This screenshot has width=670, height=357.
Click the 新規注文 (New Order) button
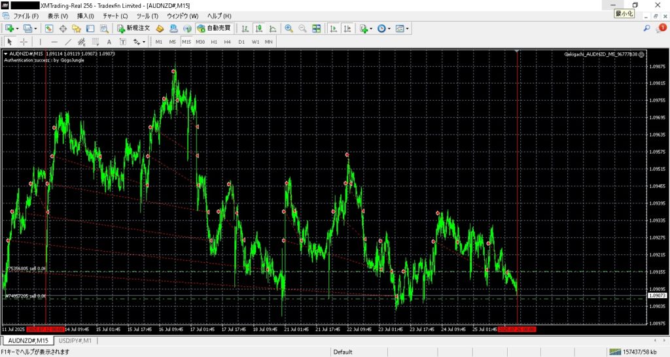click(x=133, y=28)
